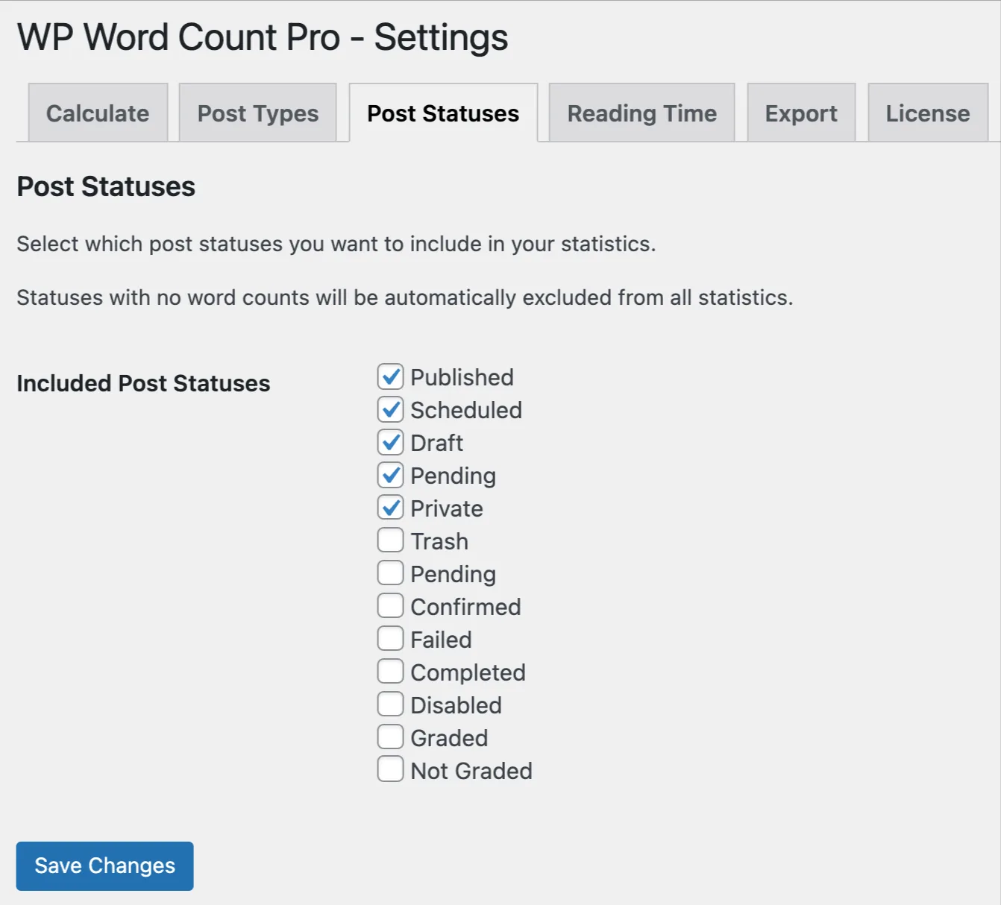Uncheck the Published status checkbox
This screenshot has width=1001, height=905.
point(390,376)
